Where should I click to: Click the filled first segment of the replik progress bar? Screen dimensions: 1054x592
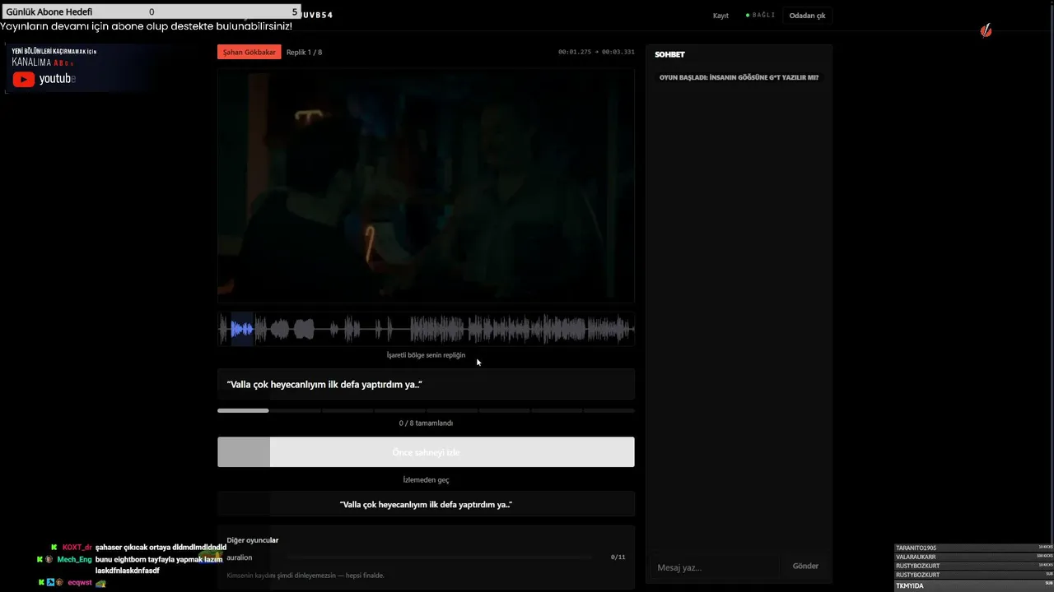click(243, 410)
